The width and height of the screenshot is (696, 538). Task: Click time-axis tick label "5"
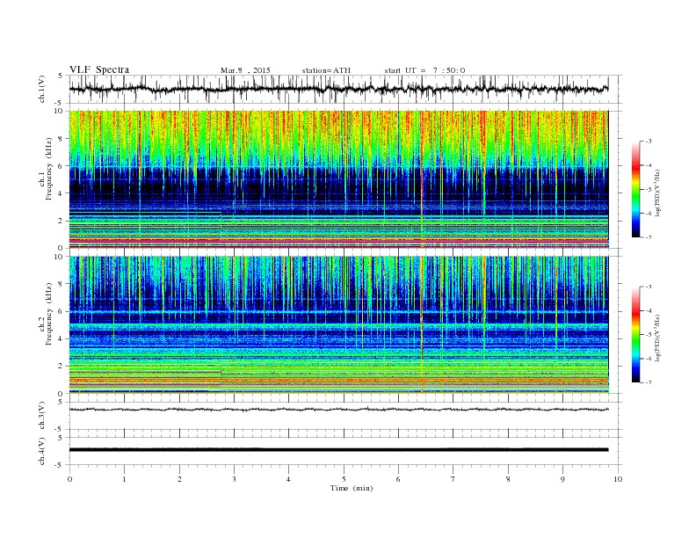click(344, 479)
